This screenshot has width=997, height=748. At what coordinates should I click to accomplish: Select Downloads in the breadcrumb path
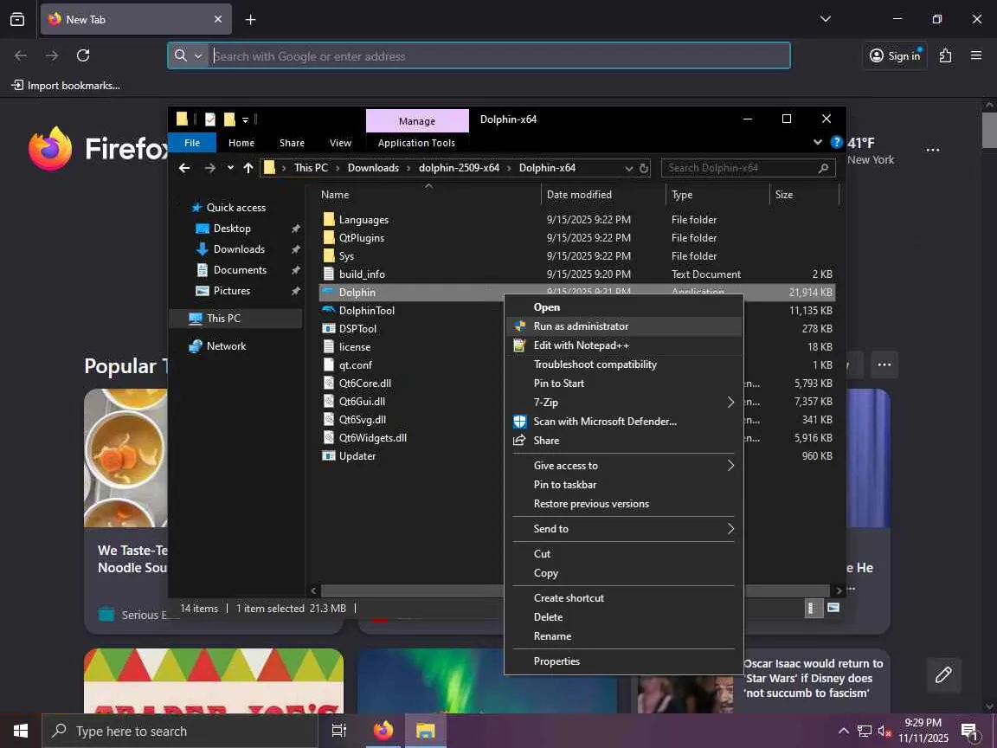373,168
